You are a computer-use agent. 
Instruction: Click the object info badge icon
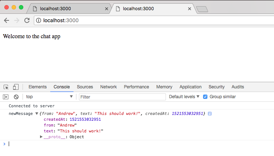[x=210, y=114]
